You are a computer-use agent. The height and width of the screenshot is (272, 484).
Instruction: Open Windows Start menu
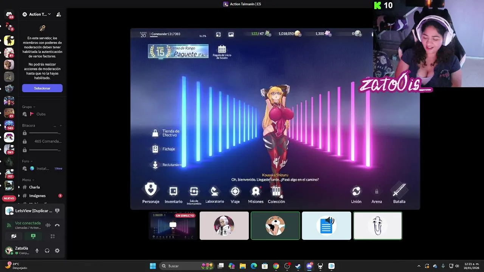153,266
